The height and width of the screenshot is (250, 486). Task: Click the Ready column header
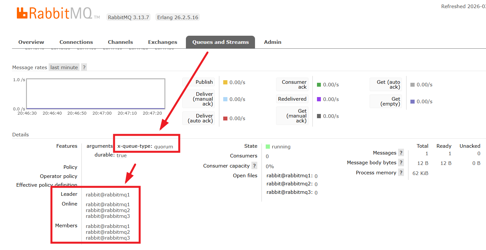pos(444,146)
